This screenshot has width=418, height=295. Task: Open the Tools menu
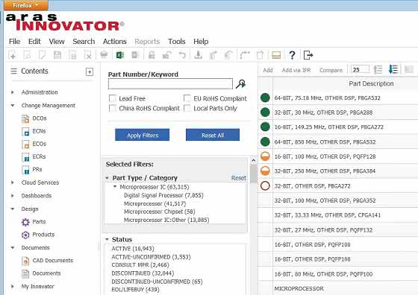(176, 42)
